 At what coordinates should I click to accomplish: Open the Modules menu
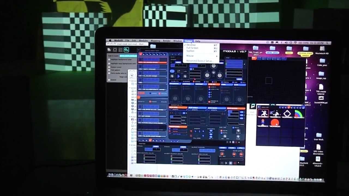point(143,41)
